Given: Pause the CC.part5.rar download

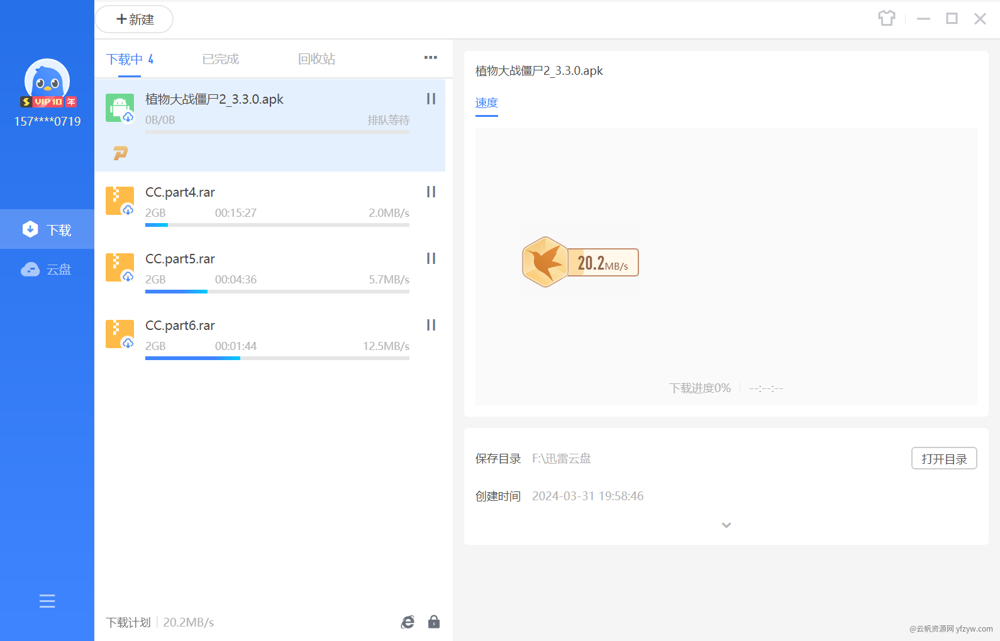Looking at the screenshot, I should 431,258.
